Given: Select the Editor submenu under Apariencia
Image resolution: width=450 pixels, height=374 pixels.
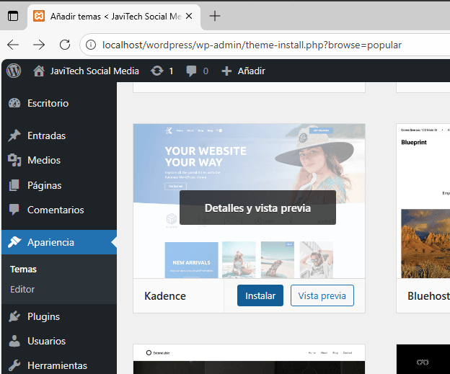Looking at the screenshot, I should coord(22,289).
